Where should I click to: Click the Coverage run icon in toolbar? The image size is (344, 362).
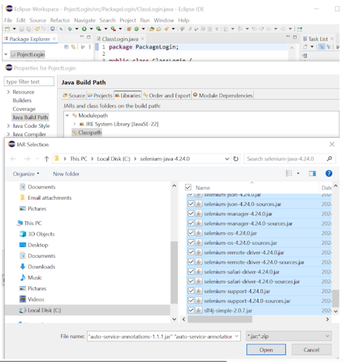pos(99,29)
